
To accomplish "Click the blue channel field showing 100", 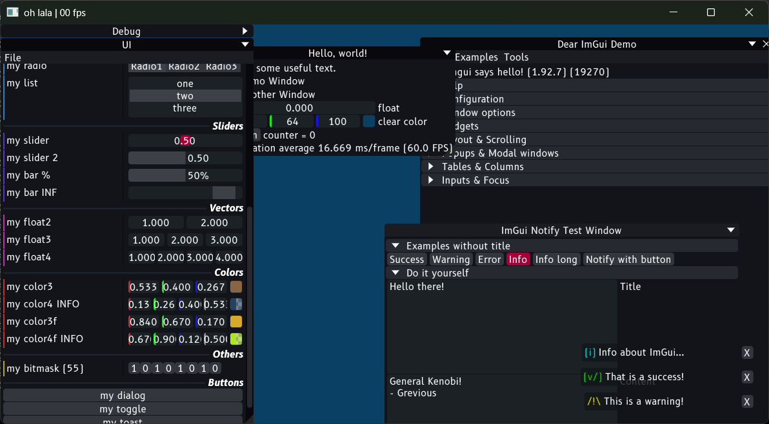I will coord(337,121).
